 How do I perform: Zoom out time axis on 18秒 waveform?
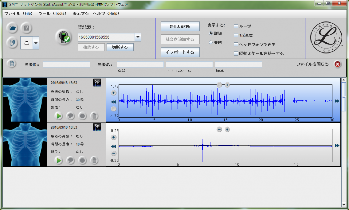click(219, 129)
